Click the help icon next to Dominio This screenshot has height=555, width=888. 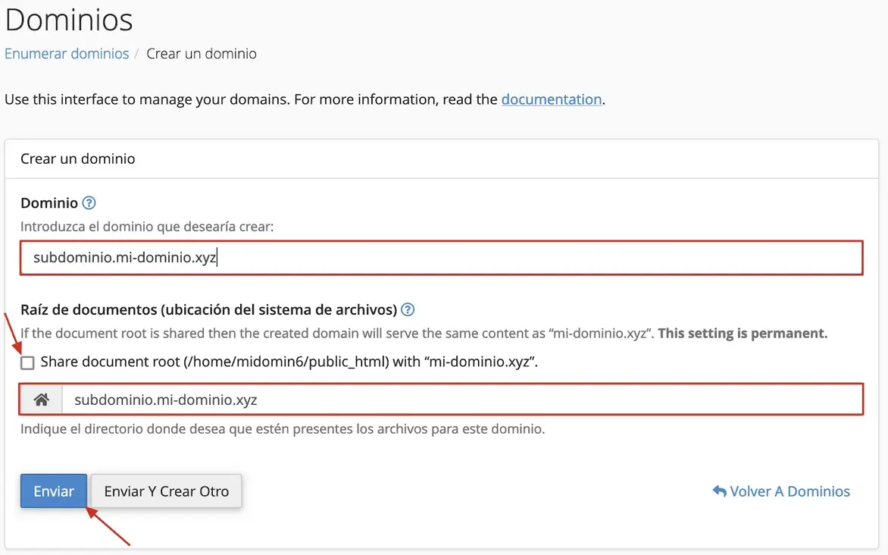[x=89, y=202]
